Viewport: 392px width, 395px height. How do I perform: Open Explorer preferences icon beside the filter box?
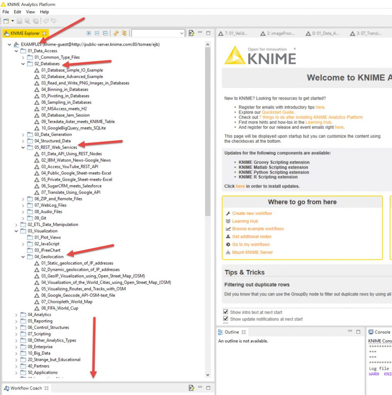192,33
